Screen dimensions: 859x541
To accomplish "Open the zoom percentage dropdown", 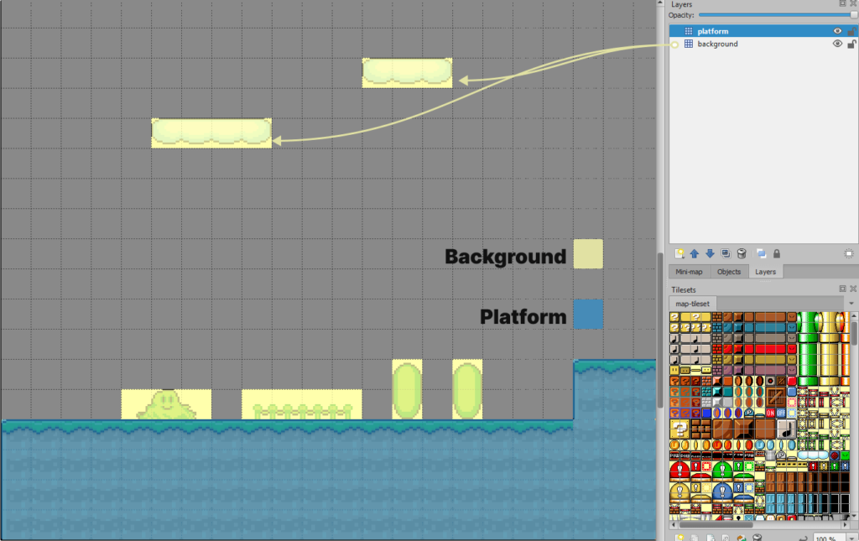I will pyautogui.click(x=850, y=538).
